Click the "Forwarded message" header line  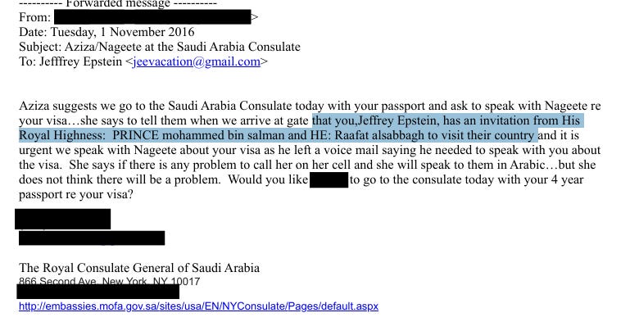[x=118, y=4]
